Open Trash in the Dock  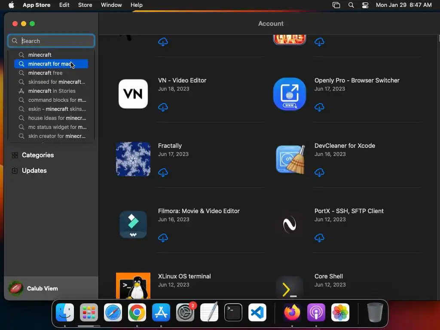pyautogui.click(x=375, y=312)
